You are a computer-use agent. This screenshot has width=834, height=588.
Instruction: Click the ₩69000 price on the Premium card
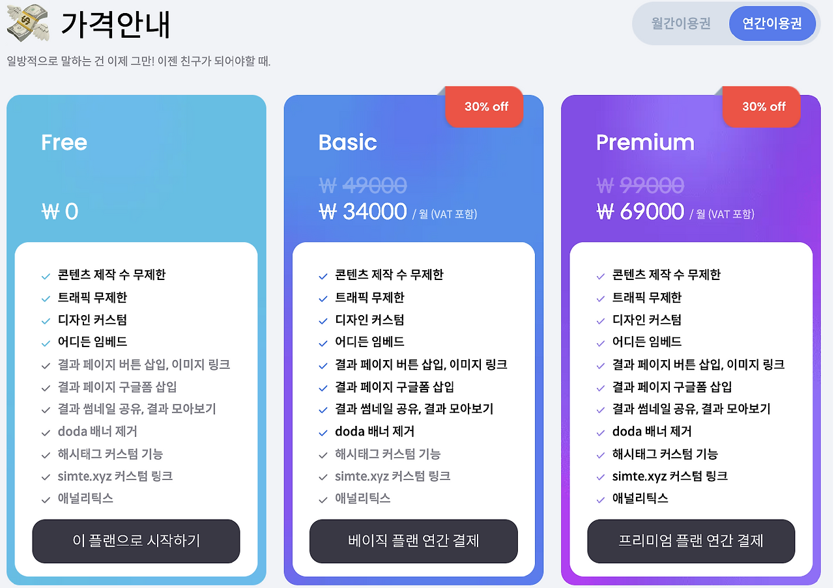(640, 212)
